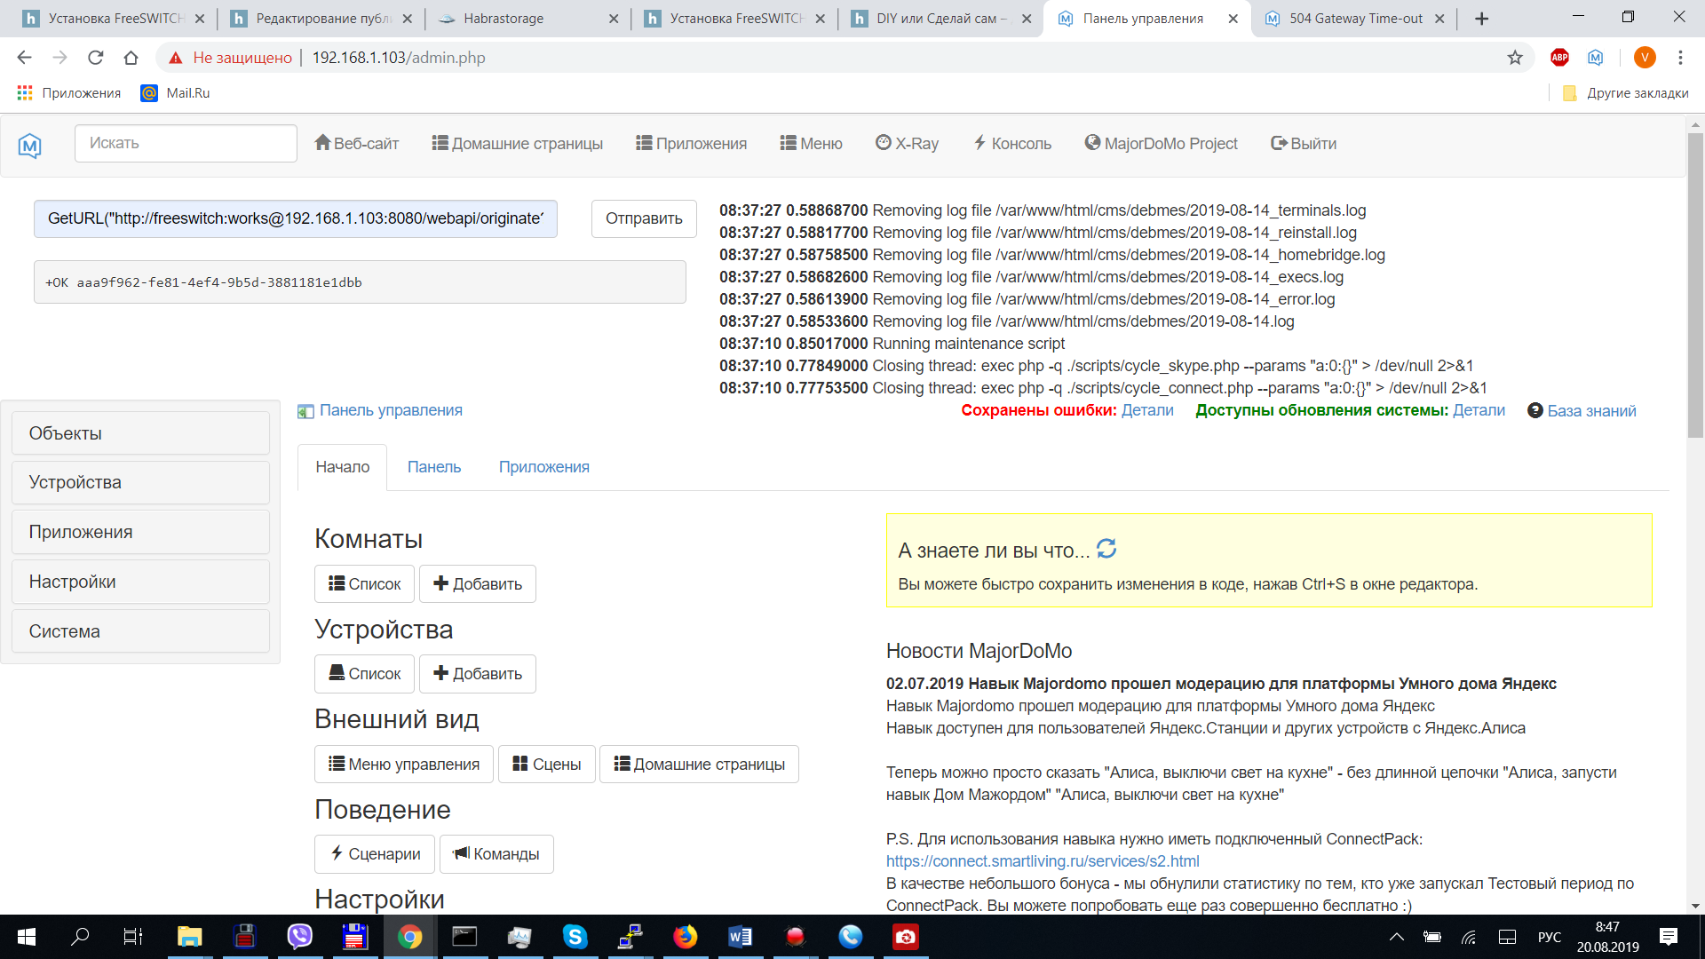Open the MajorDoMo browser extension icon
This screenshot has height=959, width=1705.
tap(1596, 58)
